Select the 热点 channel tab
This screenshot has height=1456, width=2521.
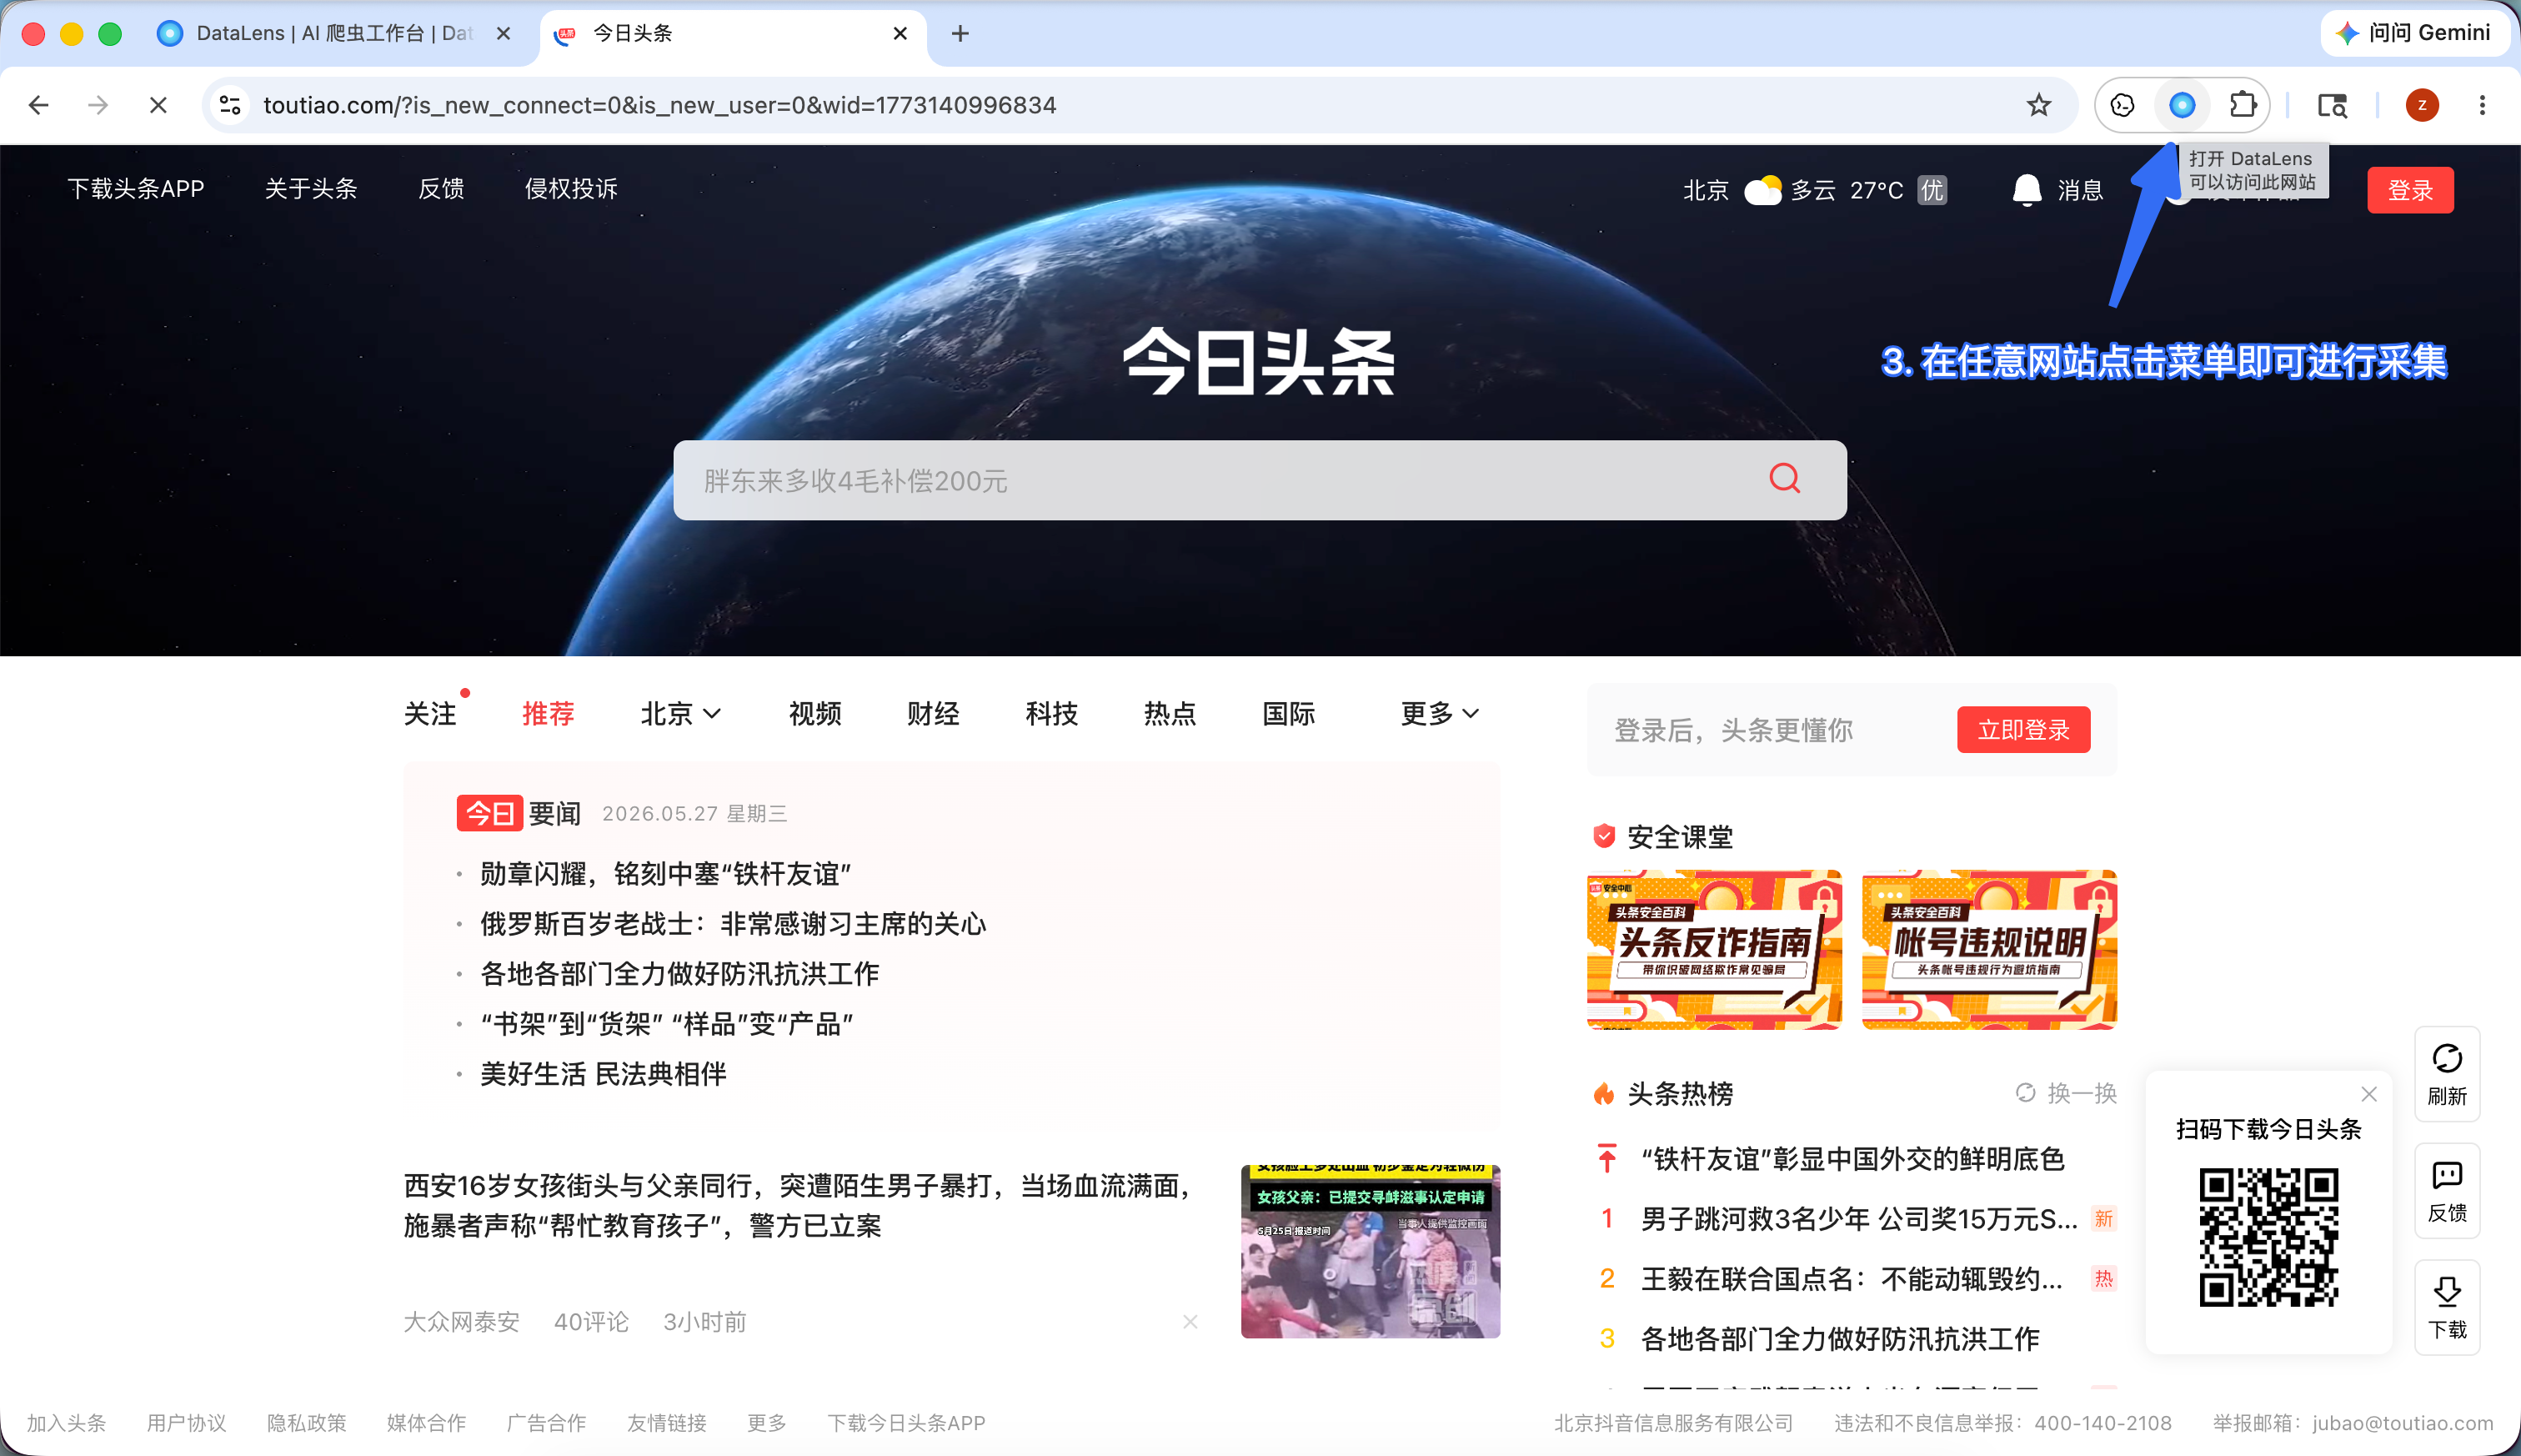click(x=1170, y=713)
